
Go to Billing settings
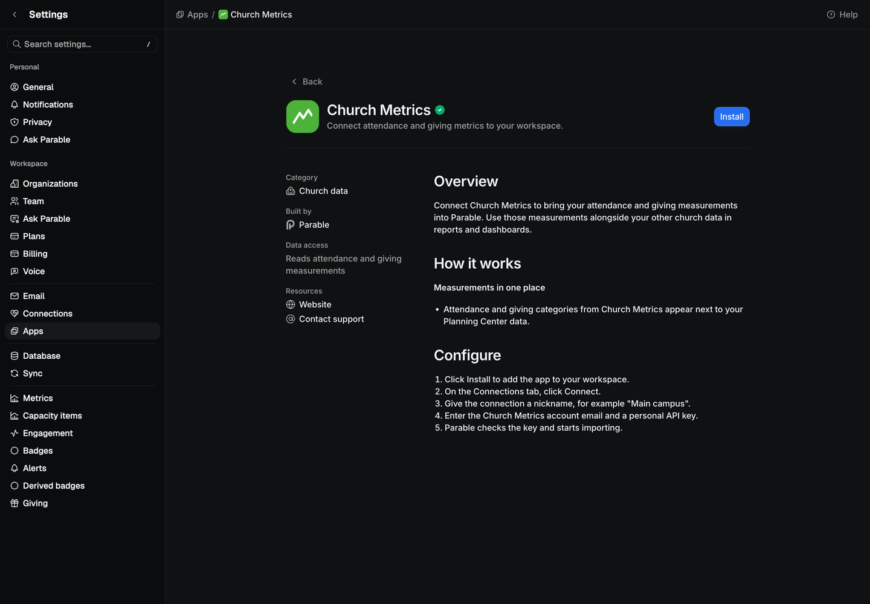[x=82, y=254]
